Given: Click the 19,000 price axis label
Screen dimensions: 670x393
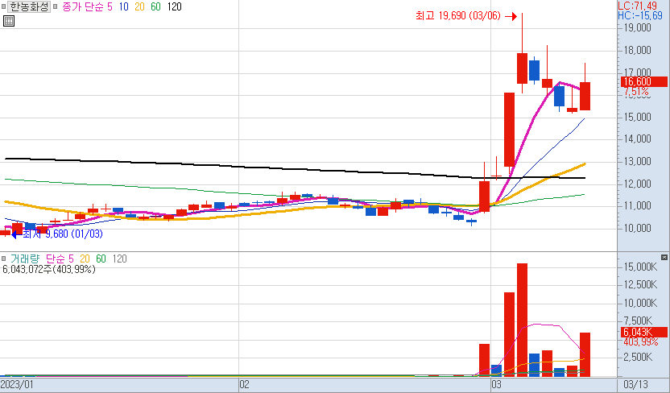Looking at the screenshot, I should (x=638, y=27).
